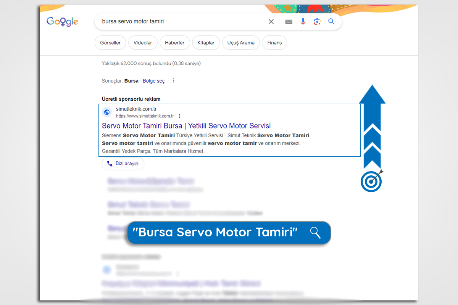
Task: Click 'Garantili Yedek Parça. Tüm Markalara Hizmet.' text
Action: point(153,151)
